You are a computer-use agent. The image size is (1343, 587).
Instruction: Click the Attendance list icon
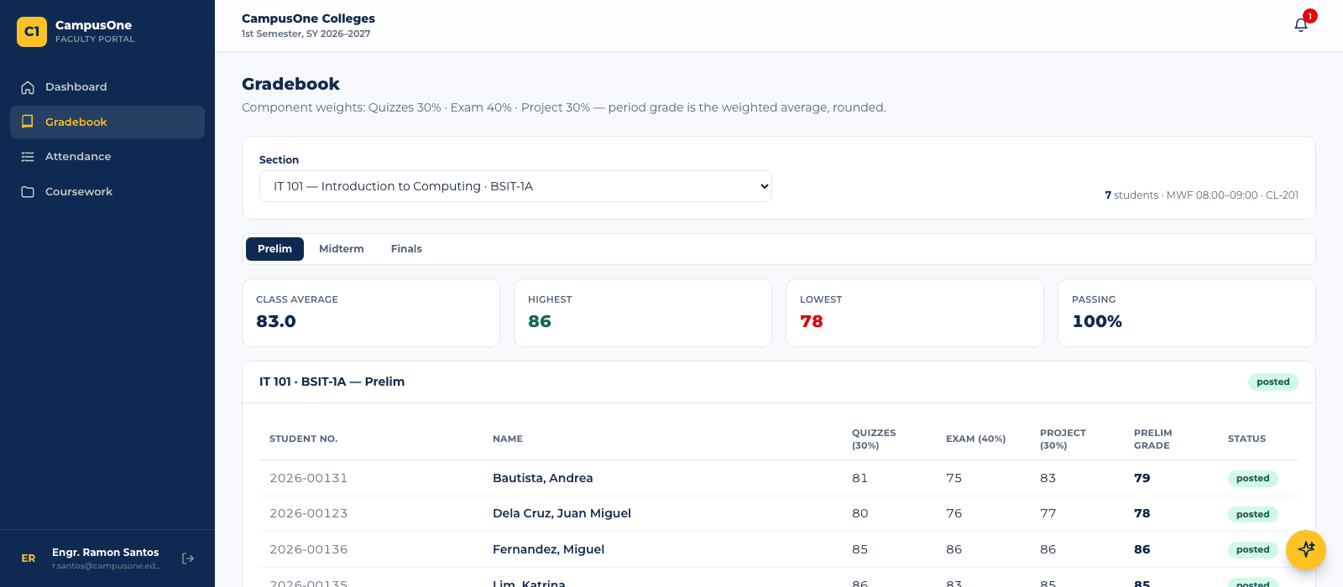pos(28,157)
